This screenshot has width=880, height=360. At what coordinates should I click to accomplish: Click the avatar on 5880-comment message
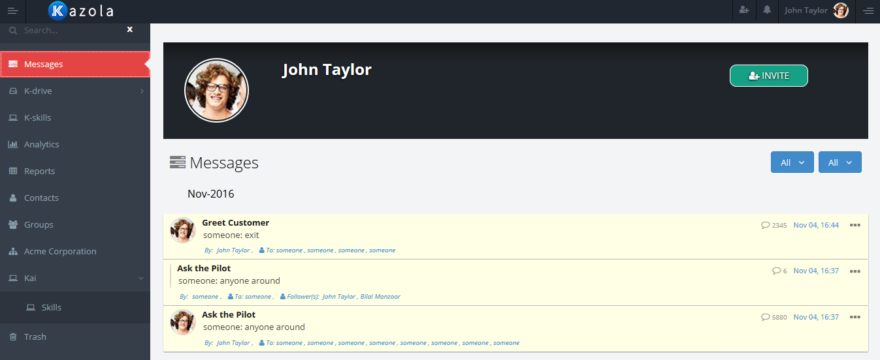coord(183,322)
